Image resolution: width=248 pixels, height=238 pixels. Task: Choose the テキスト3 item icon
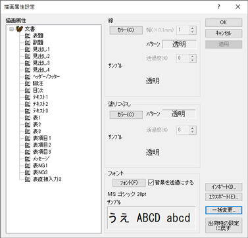[28, 111]
